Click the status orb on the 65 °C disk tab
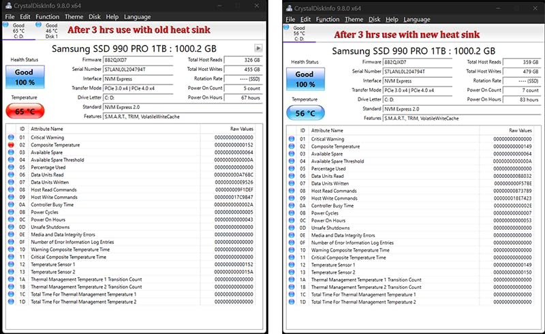This screenshot has width=545, height=334. coord(8,25)
